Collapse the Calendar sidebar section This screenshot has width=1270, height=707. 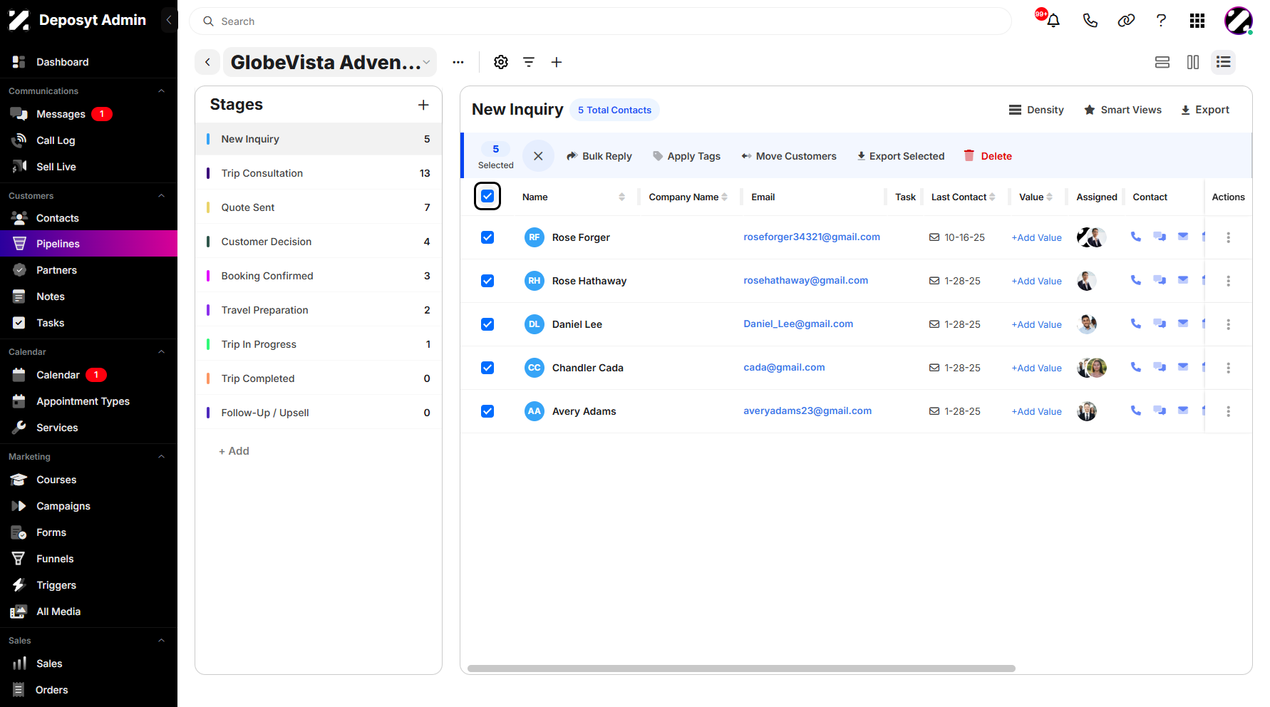coord(161,352)
